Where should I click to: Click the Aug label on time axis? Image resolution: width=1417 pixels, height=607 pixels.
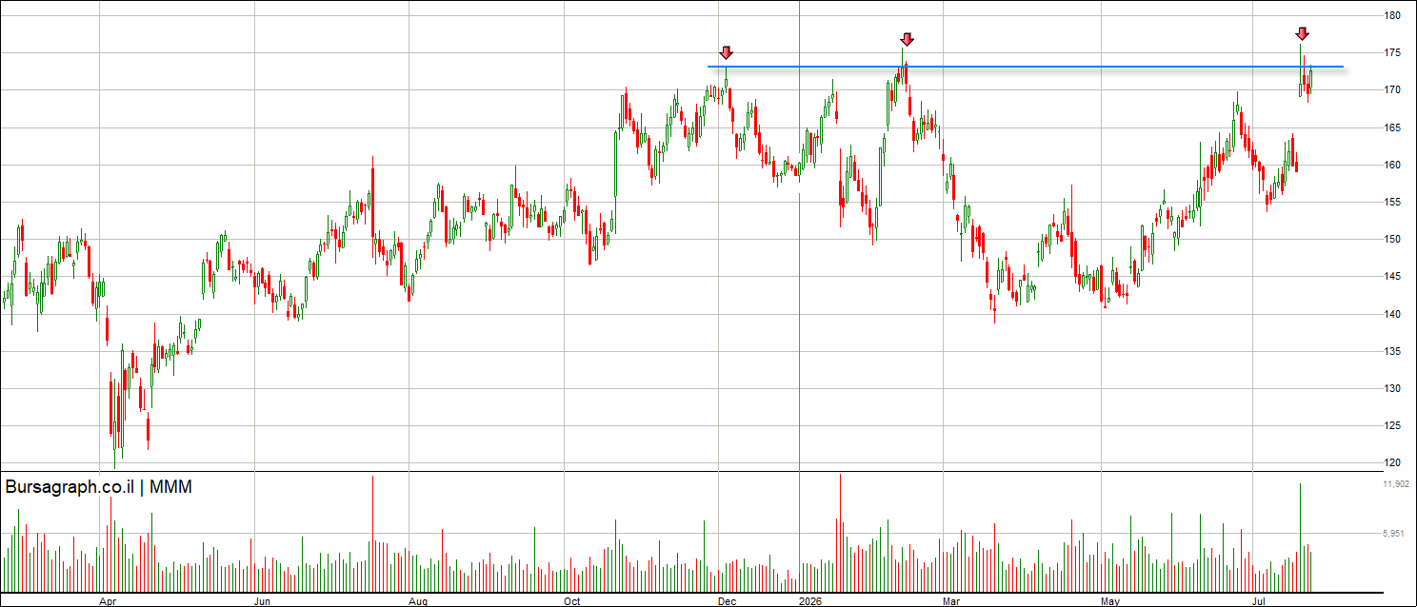(x=418, y=601)
